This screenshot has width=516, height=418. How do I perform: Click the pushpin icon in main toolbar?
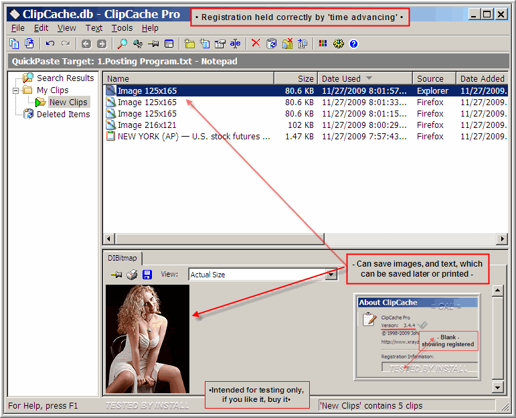tap(153, 44)
